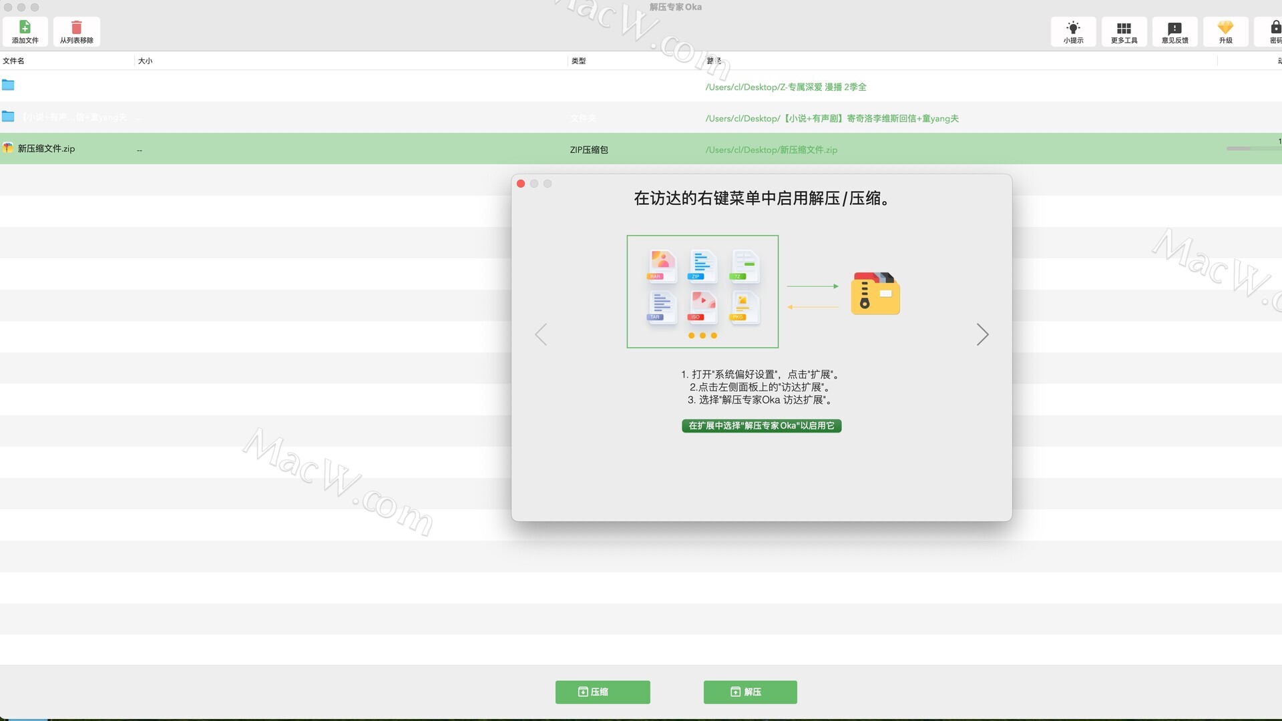1282x721 pixels.
Task: Click the yellow archive icon in illustration
Action: [875, 293]
